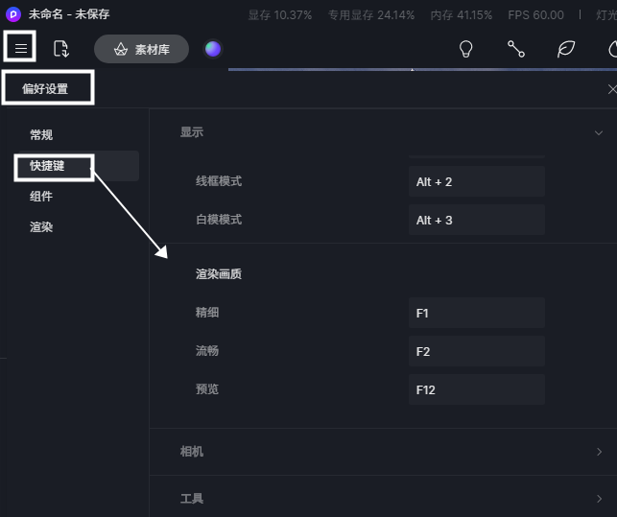This screenshot has width=617, height=517.
Task: Select the 快捷键 shortcuts tab
Action: (x=47, y=166)
